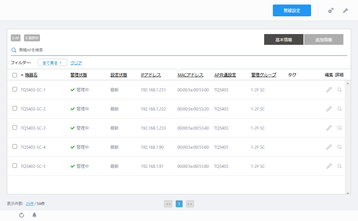Click MAC address 00:00:5e:00:53:00

193,90
